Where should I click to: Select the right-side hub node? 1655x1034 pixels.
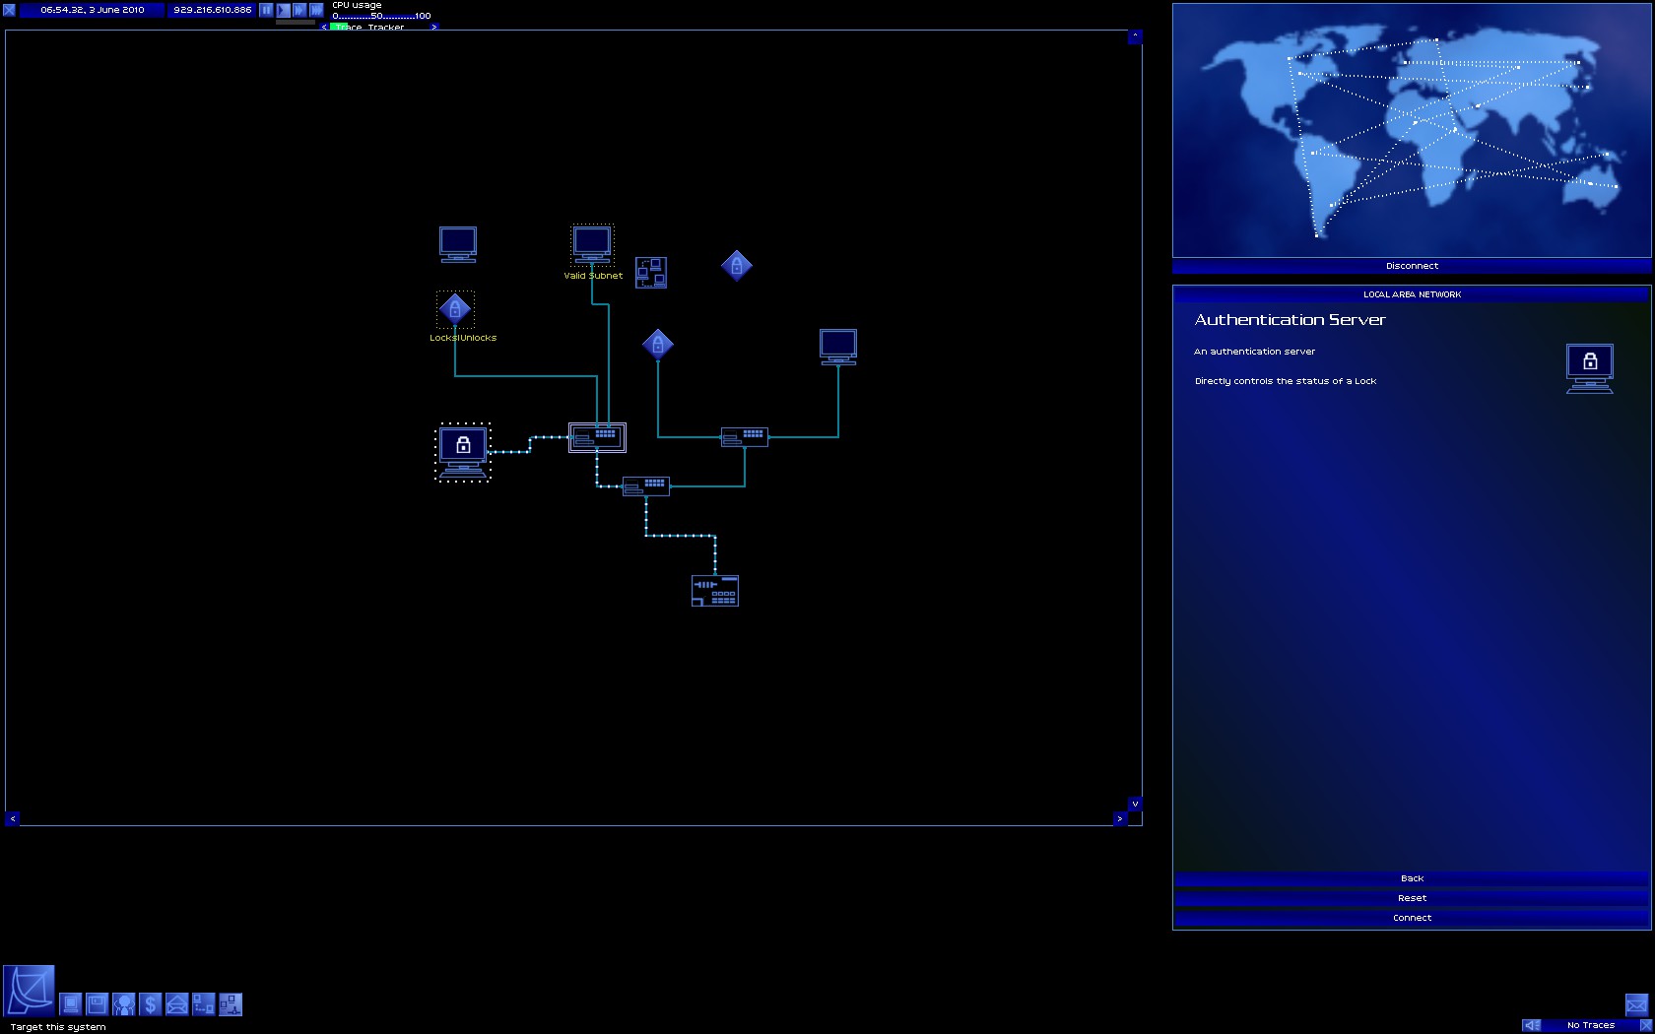tap(745, 437)
